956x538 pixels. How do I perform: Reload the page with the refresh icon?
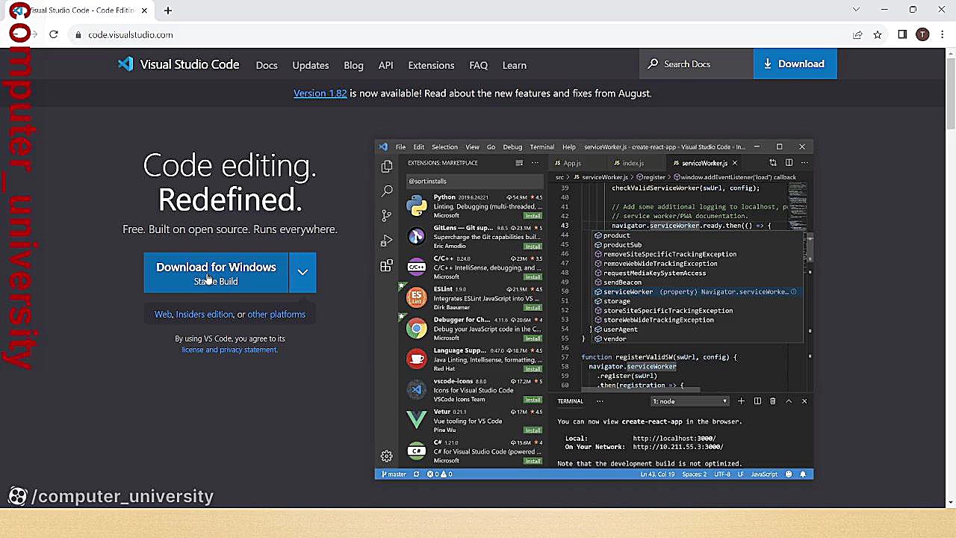coord(54,34)
